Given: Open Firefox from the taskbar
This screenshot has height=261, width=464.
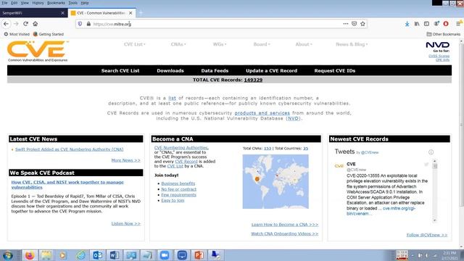Looking at the screenshot, I should pos(30,255).
